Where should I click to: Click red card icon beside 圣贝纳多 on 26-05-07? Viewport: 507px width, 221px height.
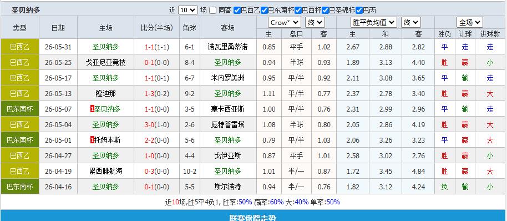click(92, 109)
